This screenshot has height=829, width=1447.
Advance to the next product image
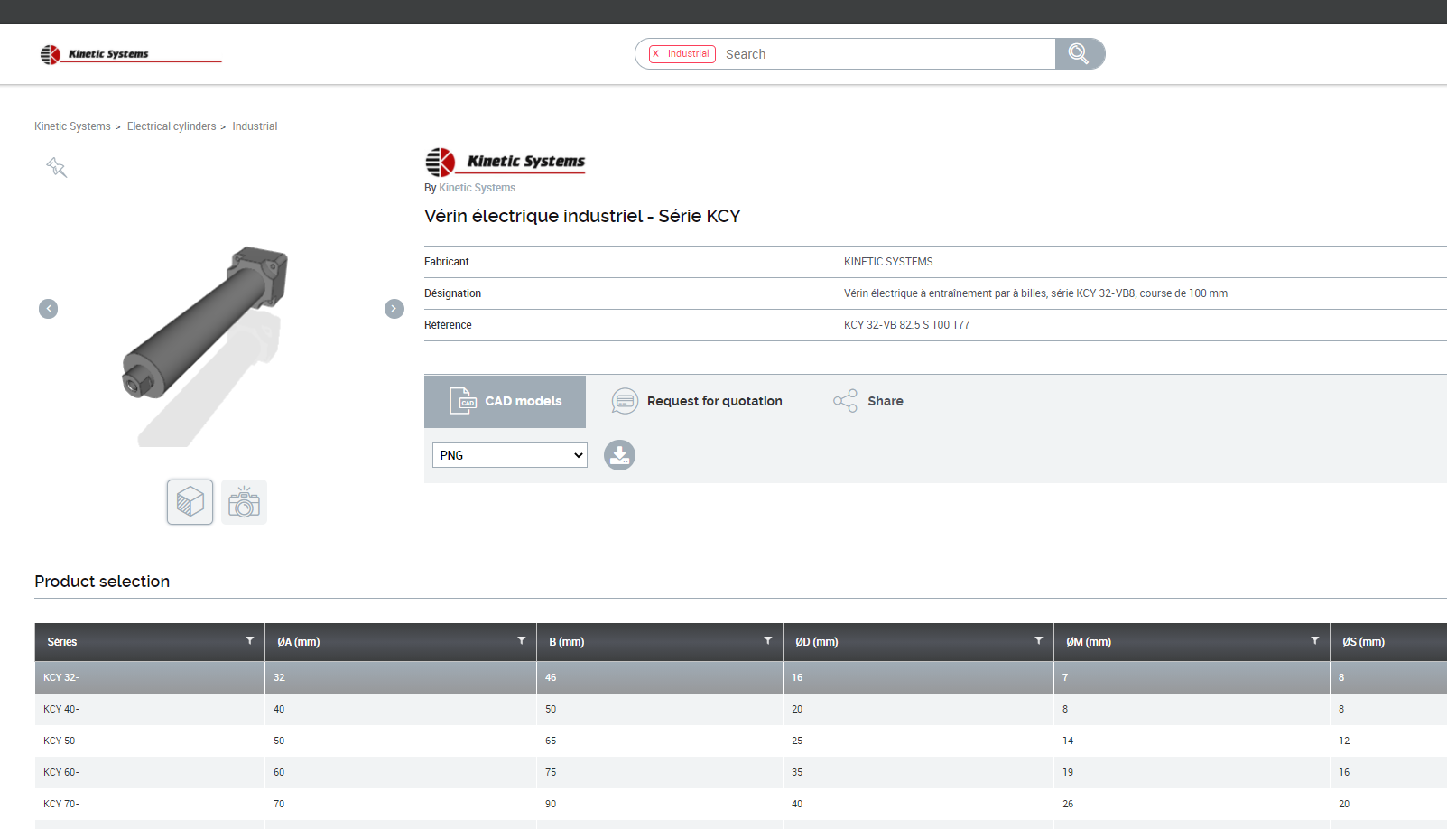394,309
